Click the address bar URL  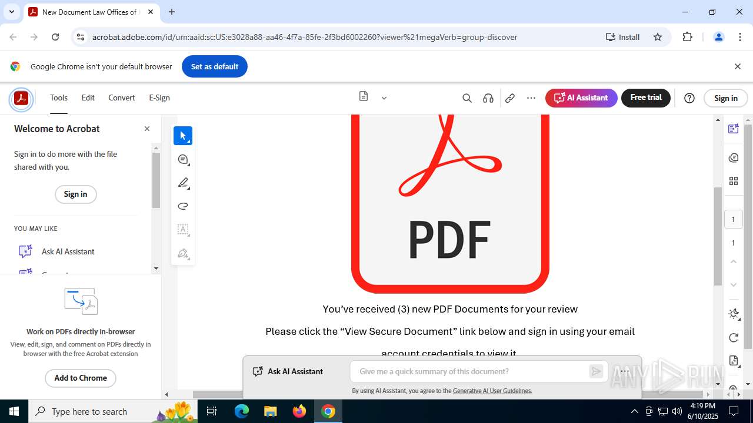(x=305, y=37)
